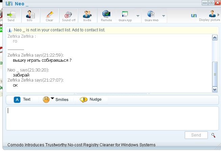
Task: Click 'Neo _ says(21:30:20):' header
Action: tap(28, 70)
